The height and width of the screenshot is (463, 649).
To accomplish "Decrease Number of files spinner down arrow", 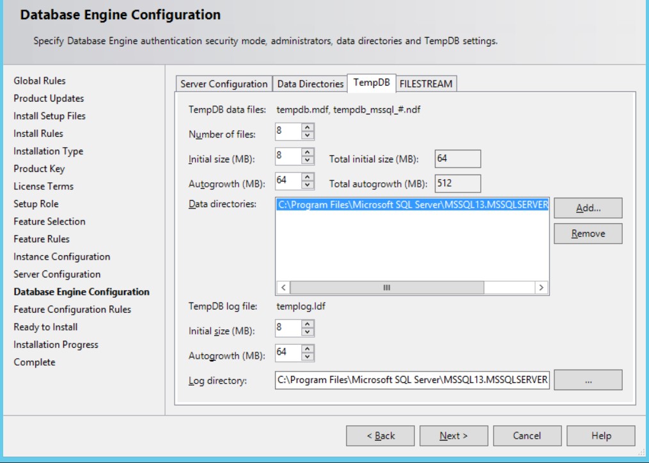I will [308, 136].
